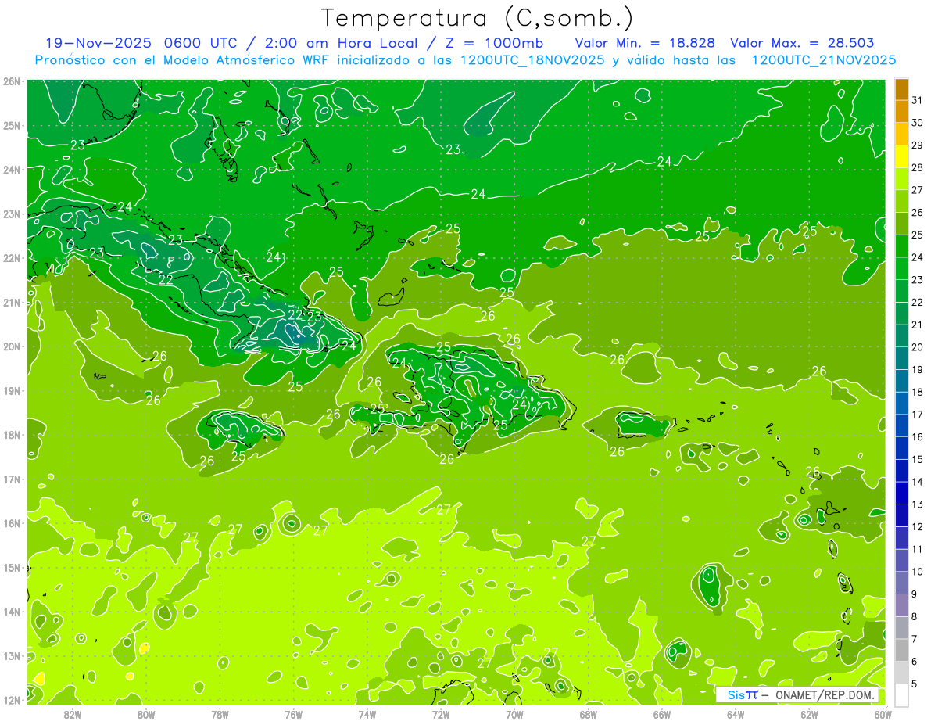Click the 17N latitude axis label
The height and width of the screenshot is (725, 938).
point(12,479)
